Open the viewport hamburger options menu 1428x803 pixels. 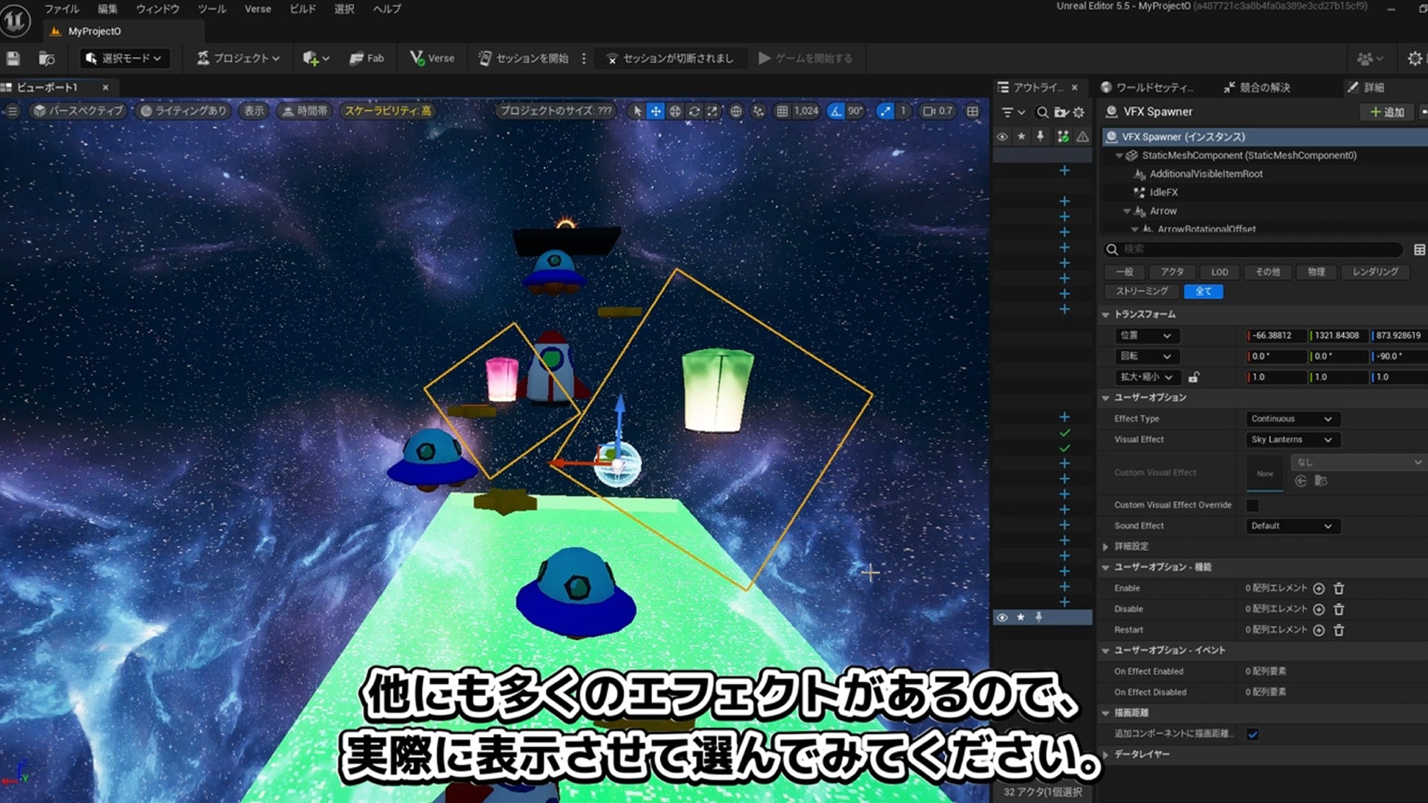[13, 111]
